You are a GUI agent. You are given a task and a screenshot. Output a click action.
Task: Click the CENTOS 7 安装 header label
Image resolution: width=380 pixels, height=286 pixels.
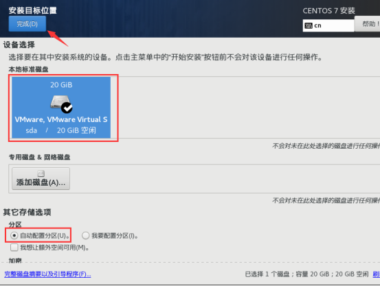point(328,11)
